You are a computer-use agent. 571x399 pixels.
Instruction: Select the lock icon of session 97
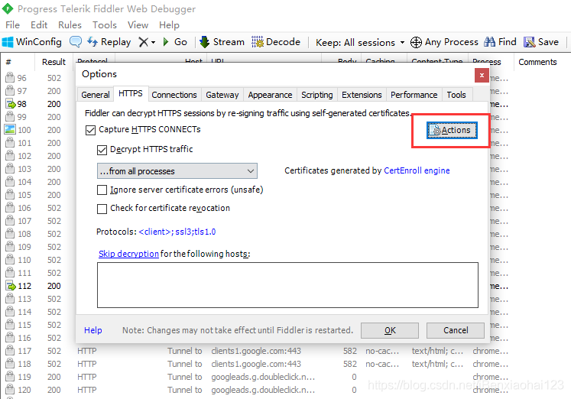[10, 90]
